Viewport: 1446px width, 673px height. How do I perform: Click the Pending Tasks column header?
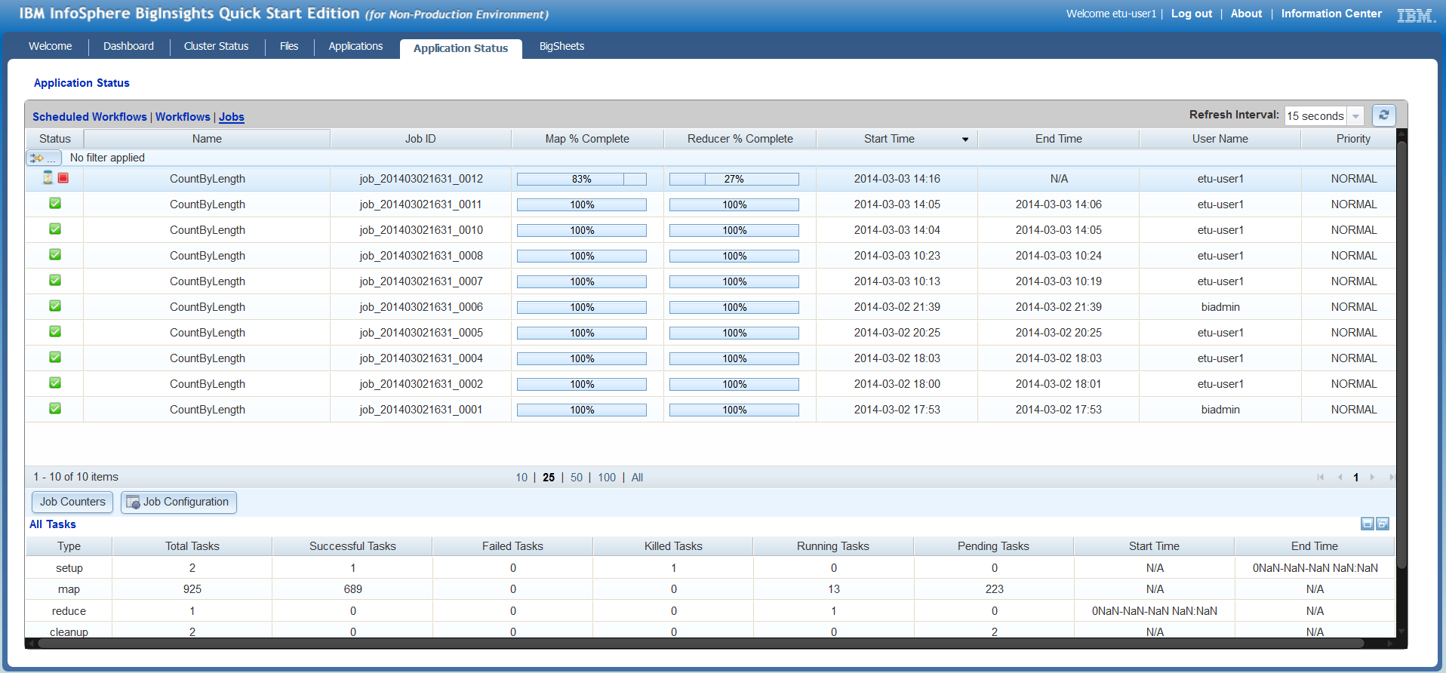[993, 546]
